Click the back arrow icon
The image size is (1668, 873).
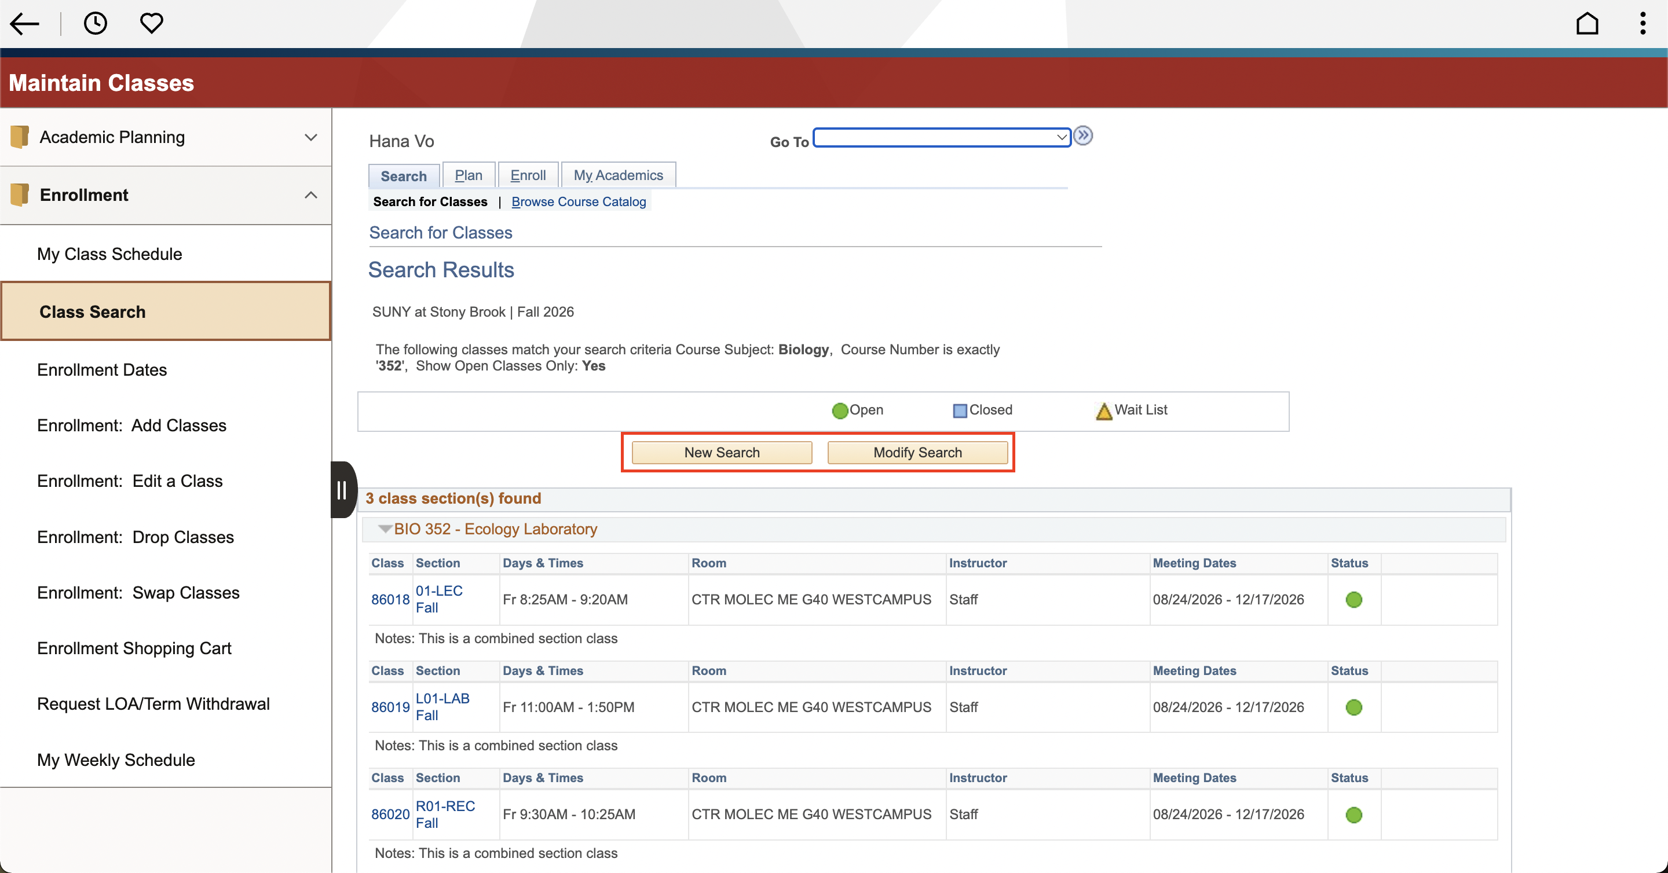(x=24, y=24)
